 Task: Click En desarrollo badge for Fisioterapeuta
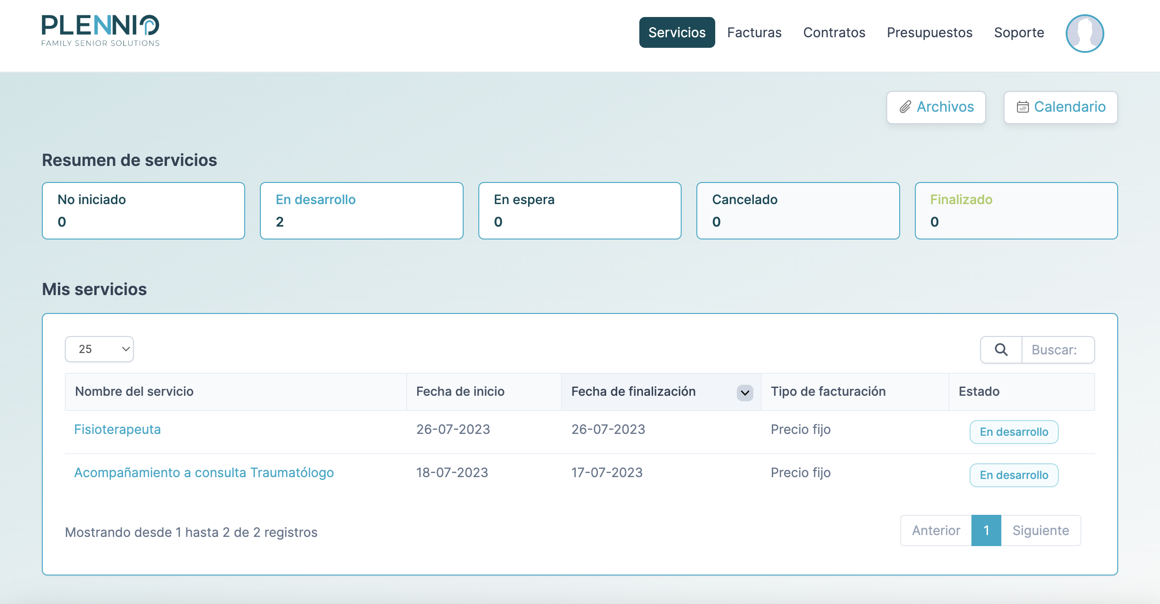pos(1014,432)
